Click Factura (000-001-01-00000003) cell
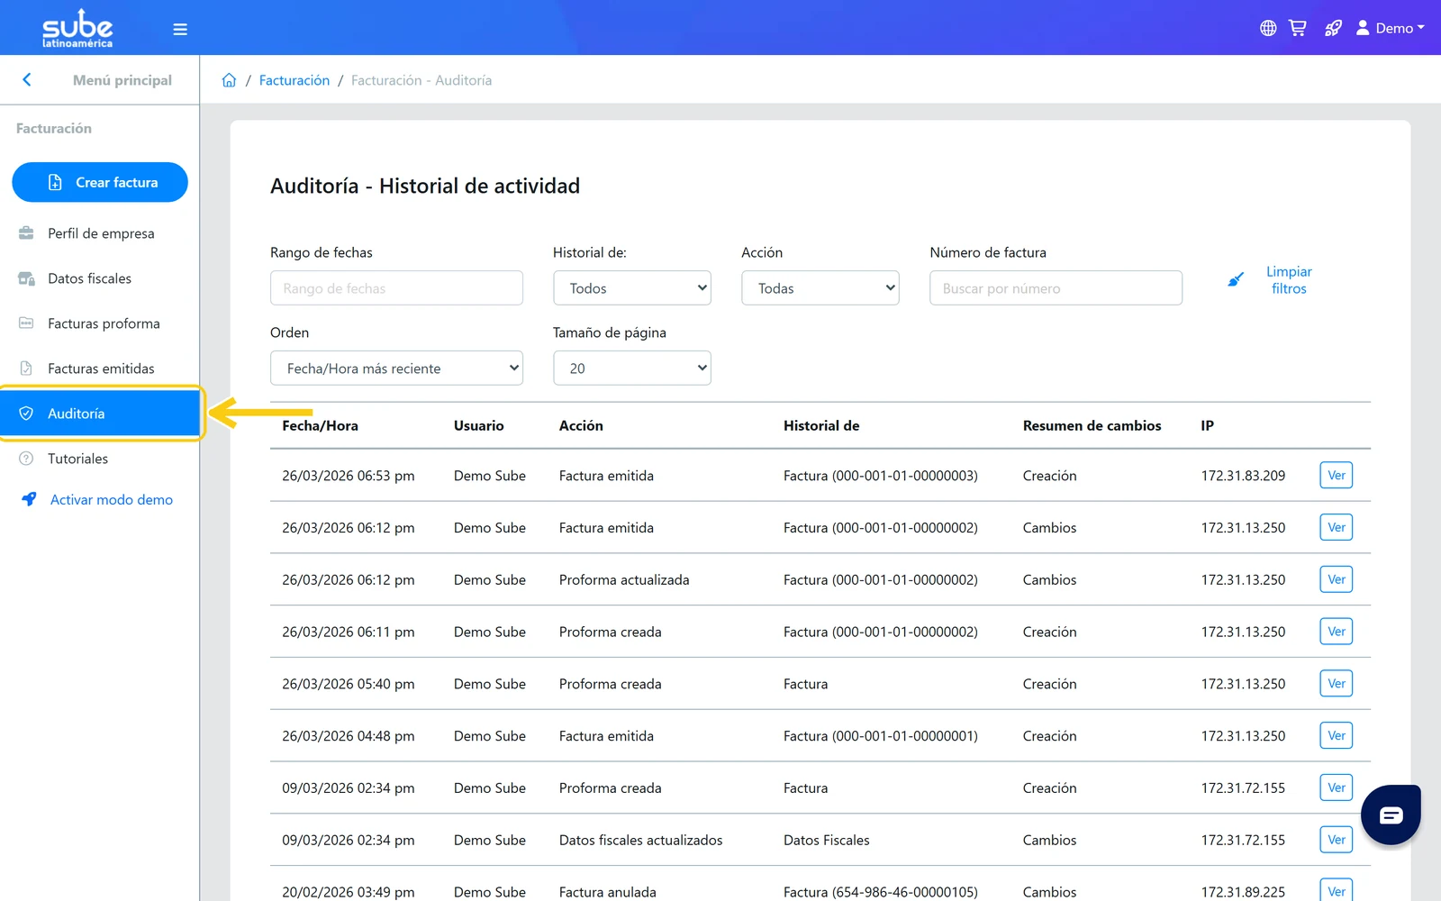 [x=881, y=476]
